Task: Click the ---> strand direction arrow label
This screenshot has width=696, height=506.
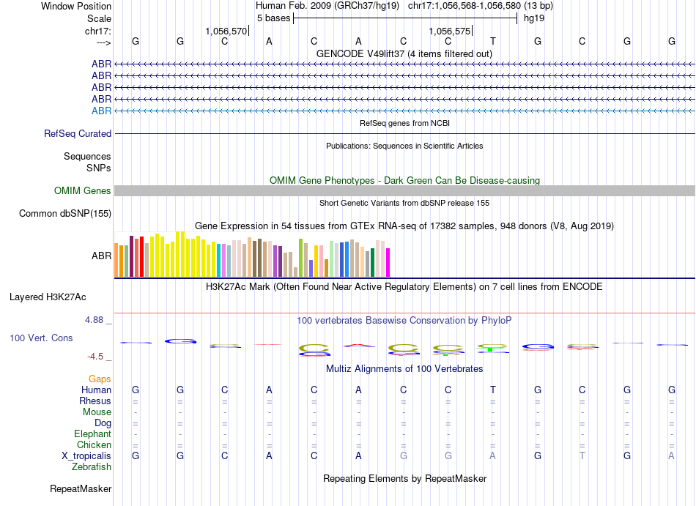Action: tap(104, 43)
